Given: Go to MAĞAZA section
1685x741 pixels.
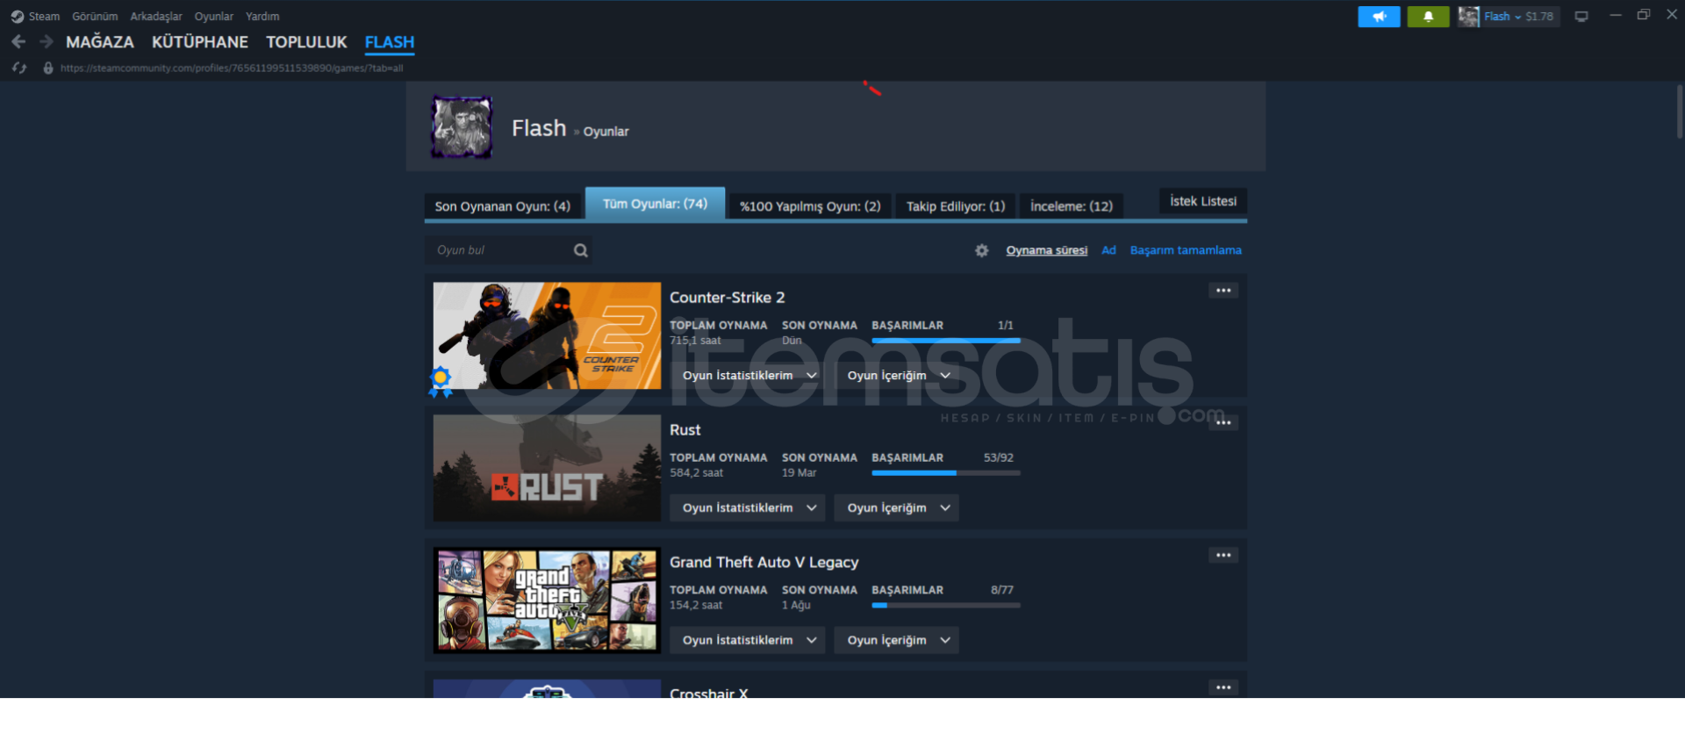Looking at the screenshot, I should point(100,42).
